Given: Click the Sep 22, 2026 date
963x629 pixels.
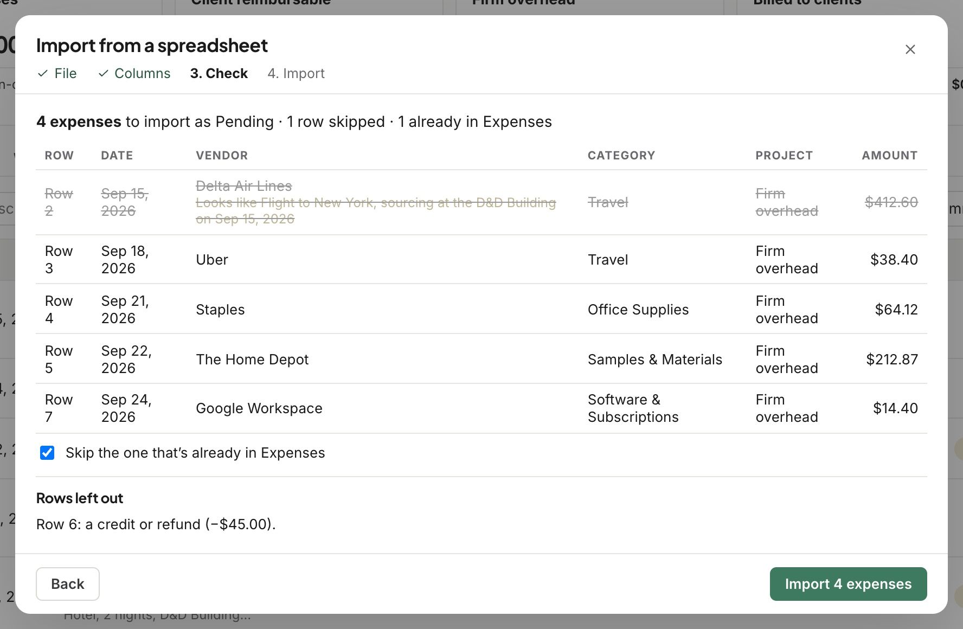Looking at the screenshot, I should [126, 360].
